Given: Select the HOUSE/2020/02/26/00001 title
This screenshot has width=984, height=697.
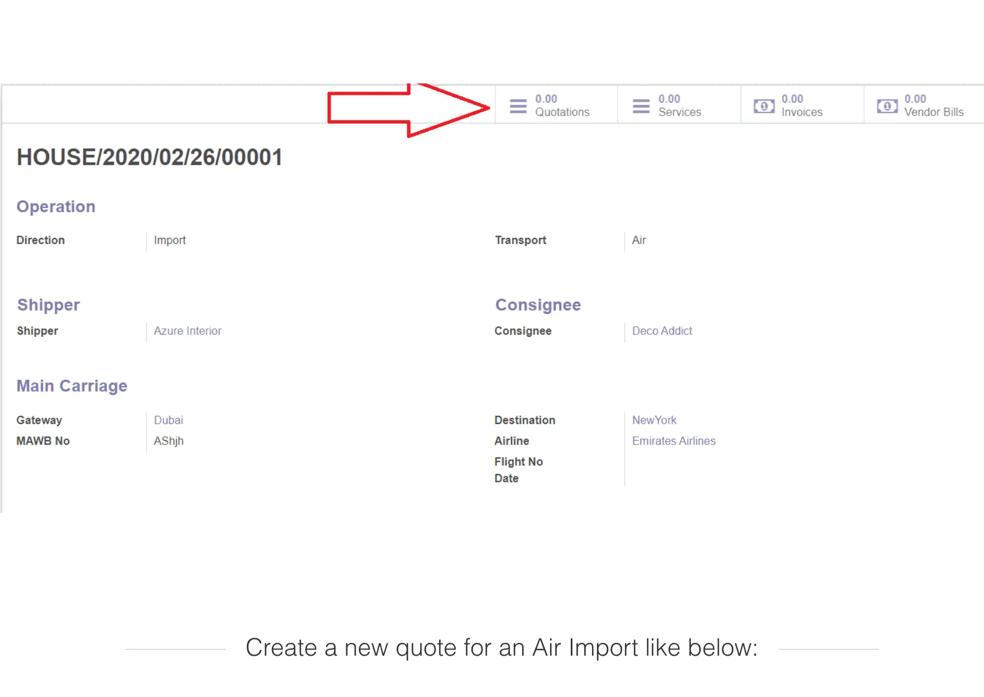Looking at the screenshot, I should tap(149, 157).
